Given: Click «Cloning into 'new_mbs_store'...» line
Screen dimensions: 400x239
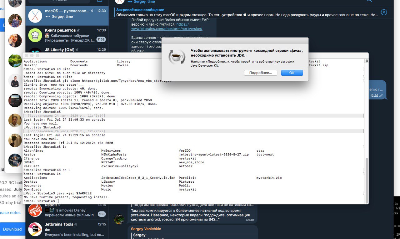Looking at the screenshot, I should click(x=54, y=85).
